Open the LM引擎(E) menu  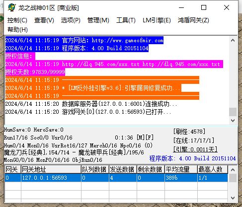157,20
